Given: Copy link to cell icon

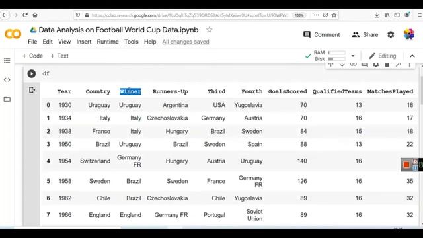Looking at the screenshot, I should pos(354,65).
